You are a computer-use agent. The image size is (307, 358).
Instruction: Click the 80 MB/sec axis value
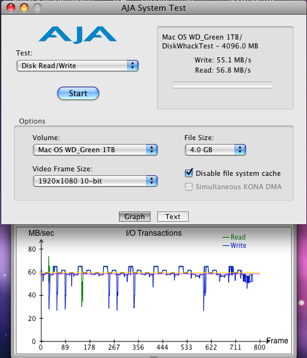[x=32, y=249]
